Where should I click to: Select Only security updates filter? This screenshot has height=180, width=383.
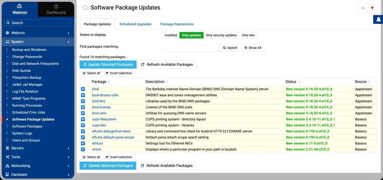click(x=221, y=35)
